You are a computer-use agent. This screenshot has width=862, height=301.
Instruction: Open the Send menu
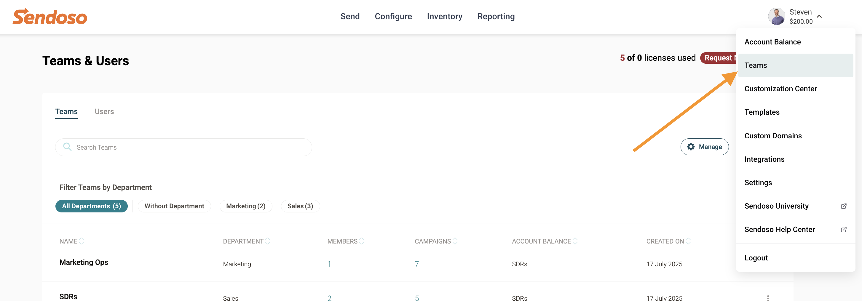(350, 16)
